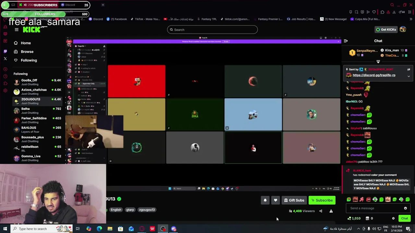Open the emoji picker in chat input
The width and height of the screenshot is (415, 233).
(405, 208)
